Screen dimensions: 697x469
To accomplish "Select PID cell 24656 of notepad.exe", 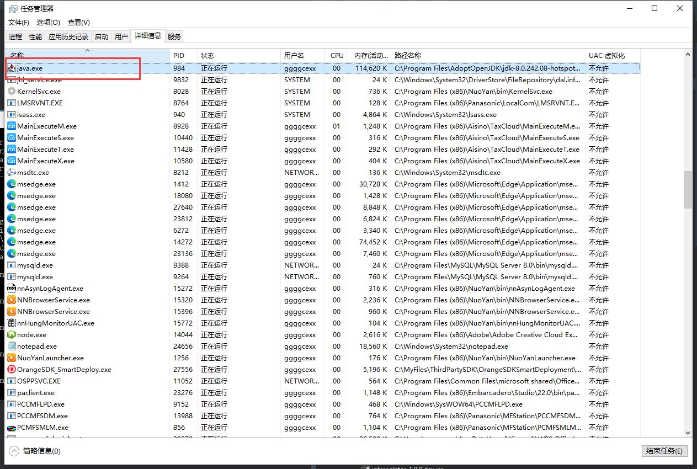I will pyautogui.click(x=182, y=347).
